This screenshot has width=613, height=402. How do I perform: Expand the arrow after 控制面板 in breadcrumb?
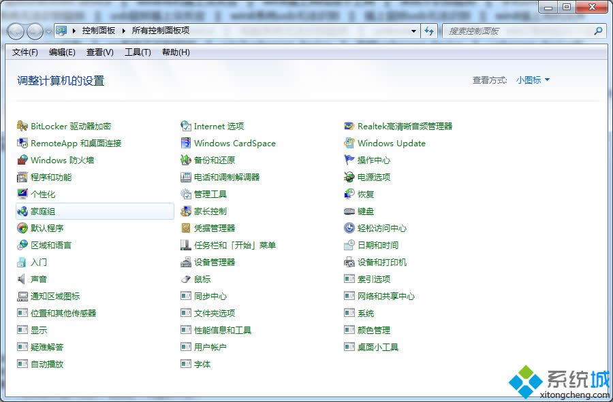coord(123,31)
